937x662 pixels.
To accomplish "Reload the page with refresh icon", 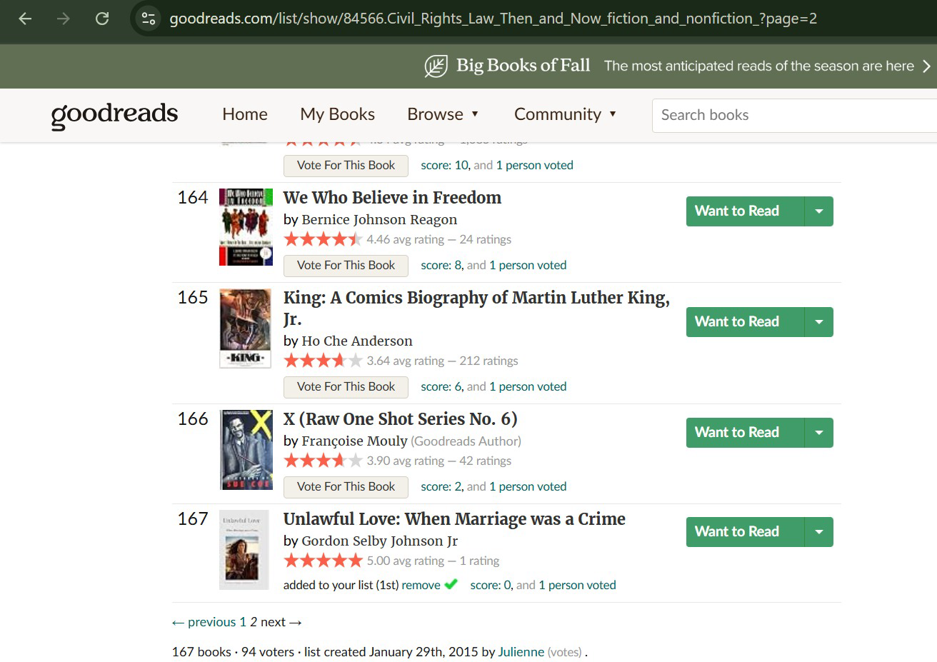I will click(x=102, y=19).
